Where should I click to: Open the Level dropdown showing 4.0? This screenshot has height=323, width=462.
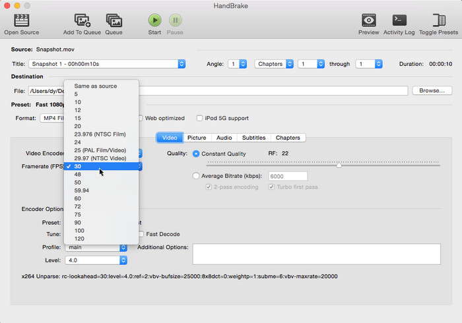[x=96, y=260]
